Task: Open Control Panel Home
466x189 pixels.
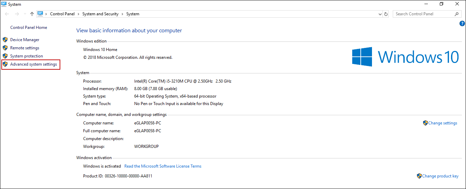Action: click(x=29, y=28)
